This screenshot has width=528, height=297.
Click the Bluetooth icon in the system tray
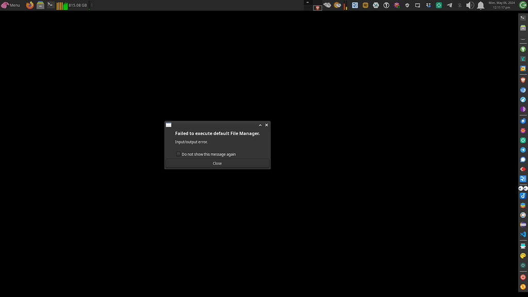point(459,5)
